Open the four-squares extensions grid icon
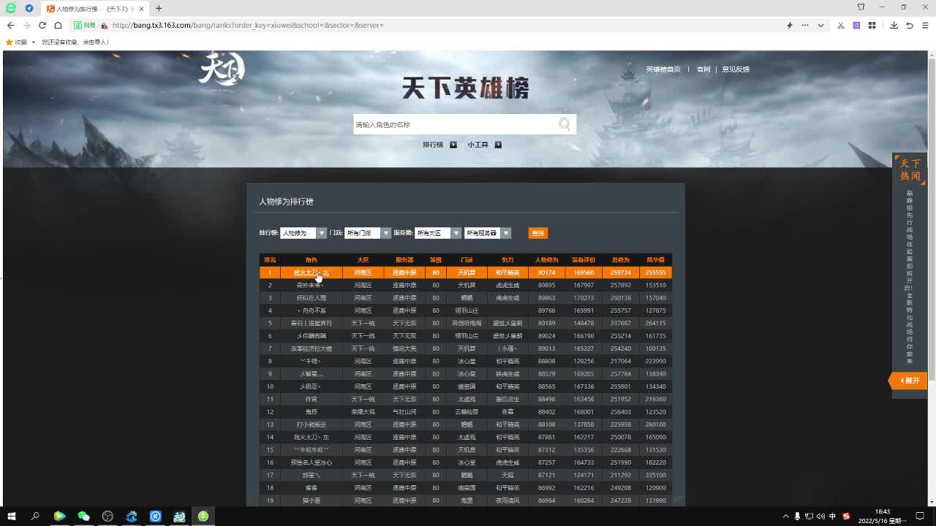 [872, 25]
